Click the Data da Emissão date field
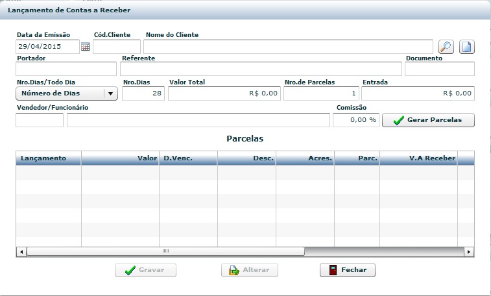 tap(47, 47)
